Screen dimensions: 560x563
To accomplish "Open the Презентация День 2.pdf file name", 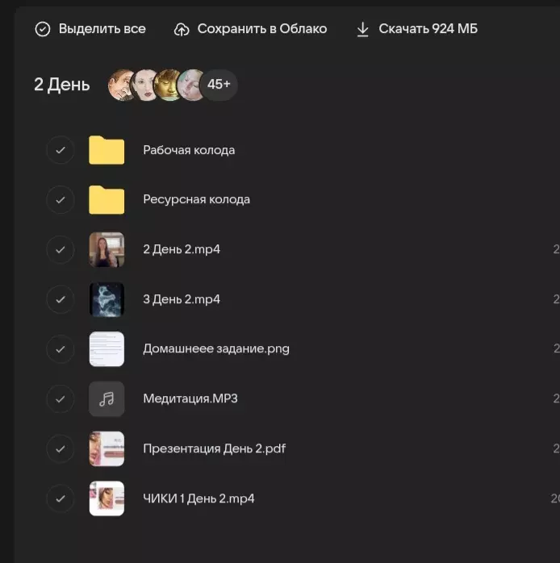I will 214,448.
